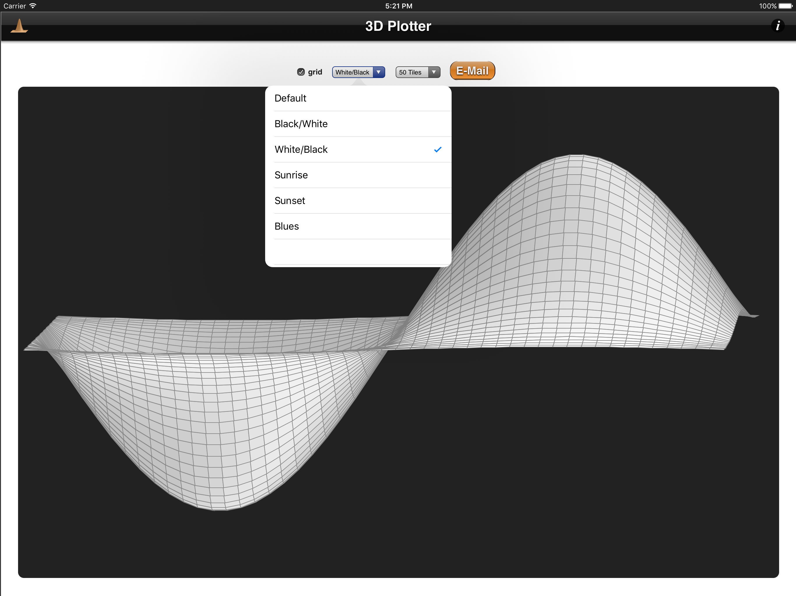Click the gray arrow on the 50 Tiles selector
Screen dimensions: 796x596
coord(434,72)
